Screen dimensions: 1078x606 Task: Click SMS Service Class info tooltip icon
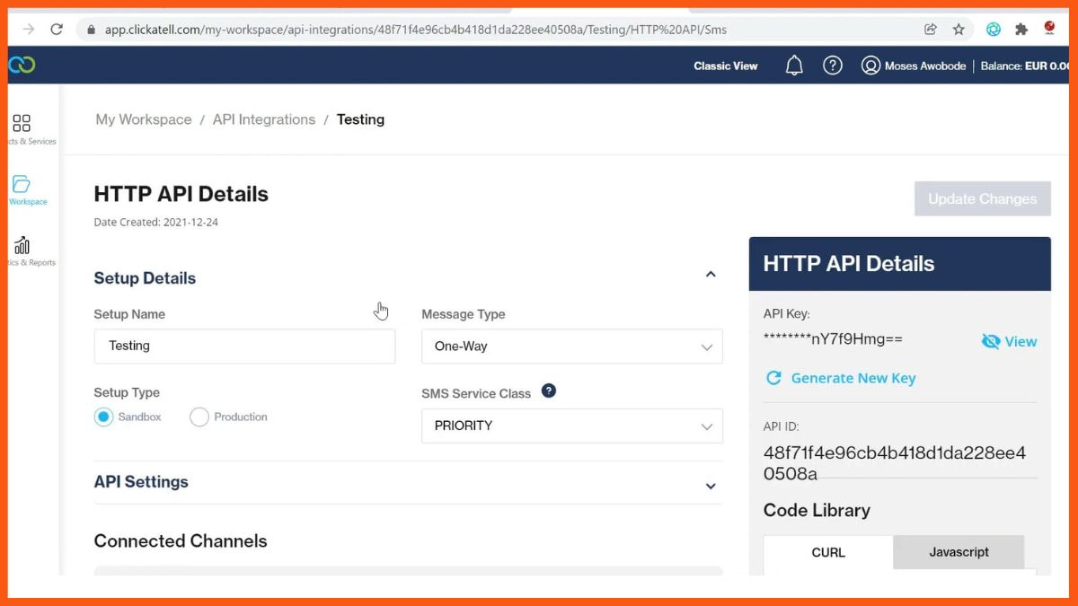549,391
